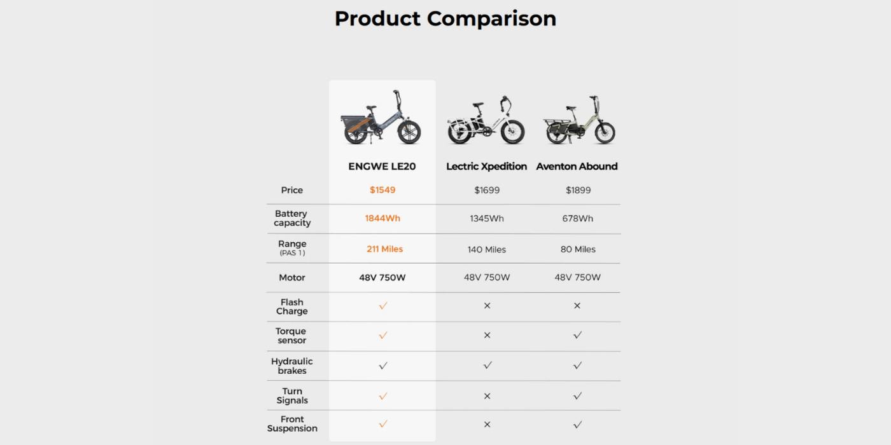Select the Lectric Xpedition product name
891x445 pixels.
tap(487, 167)
